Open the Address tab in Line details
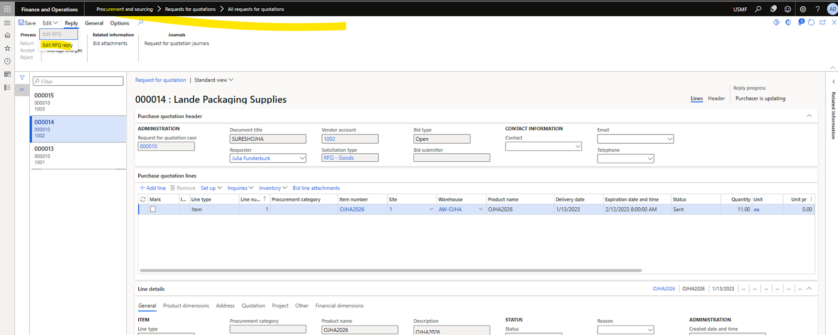The width and height of the screenshot is (838, 335). (x=225, y=306)
